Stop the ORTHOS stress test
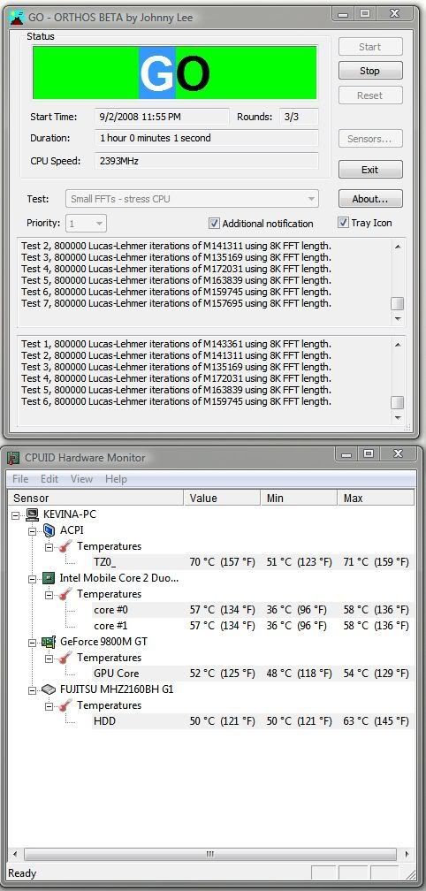Screen dimensions: 426x891 (370, 71)
